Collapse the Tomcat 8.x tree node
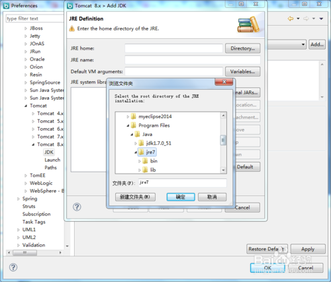This screenshot has width=331, height=282. tap(33, 145)
